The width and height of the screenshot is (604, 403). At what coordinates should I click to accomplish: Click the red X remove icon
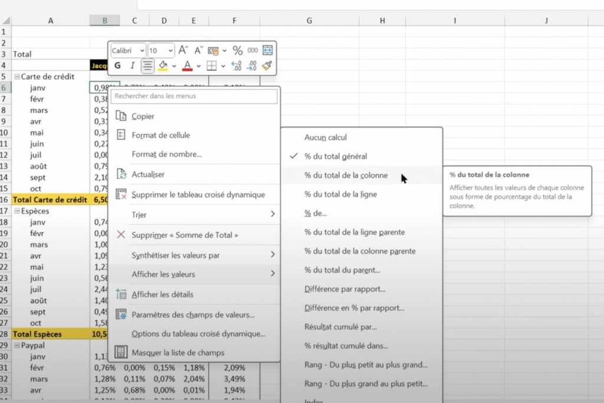pos(121,234)
